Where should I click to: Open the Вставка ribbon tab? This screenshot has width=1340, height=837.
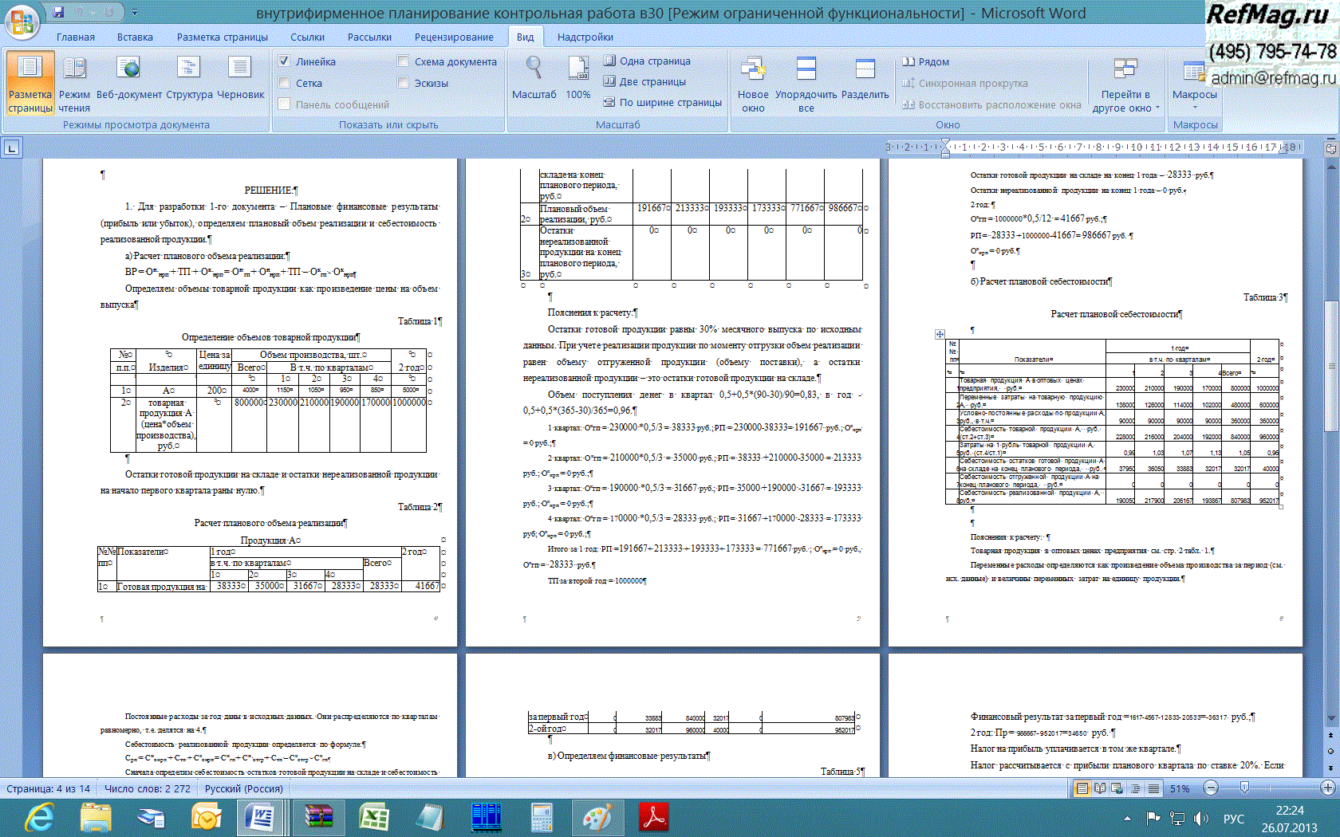tap(135, 37)
